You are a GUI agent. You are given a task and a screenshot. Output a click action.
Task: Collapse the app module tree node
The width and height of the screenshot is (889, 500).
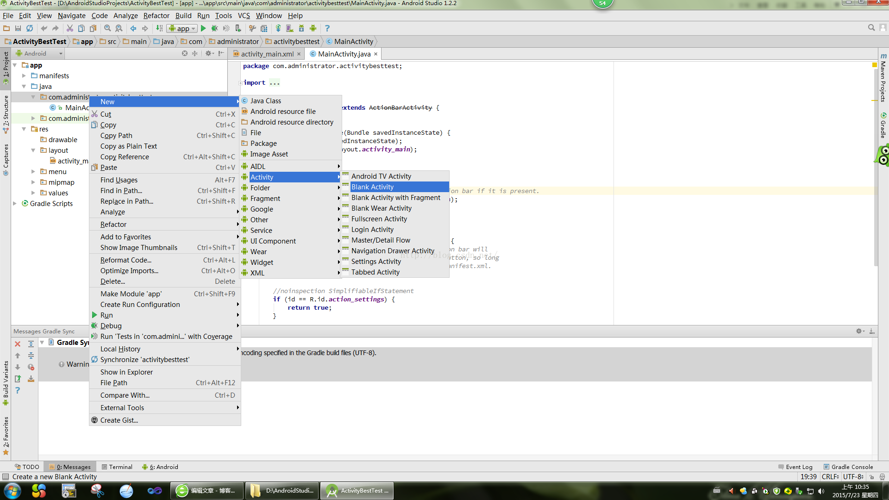[x=15, y=65]
